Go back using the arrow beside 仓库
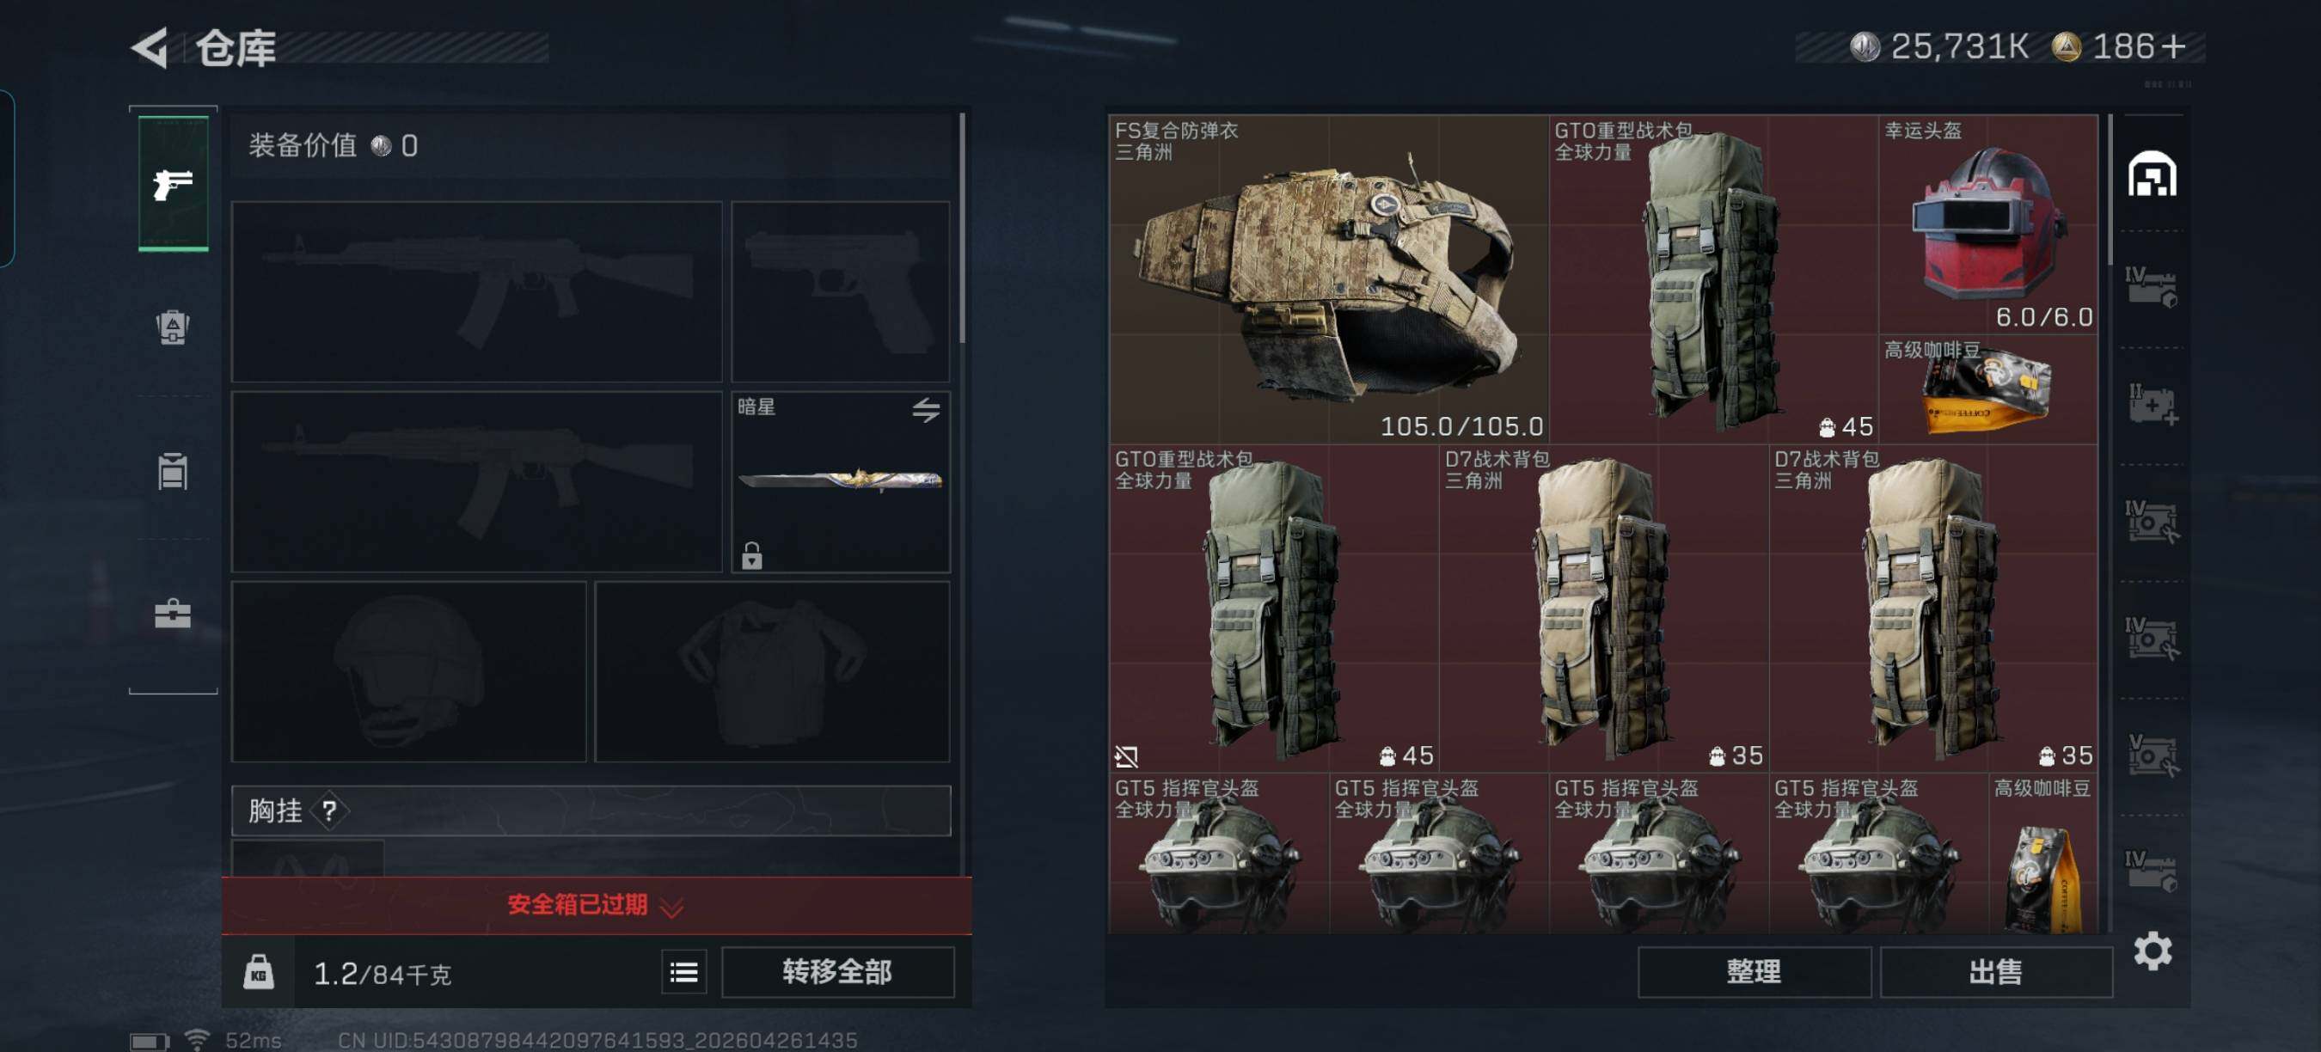The width and height of the screenshot is (2321, 1052). [x=150, y=48]
